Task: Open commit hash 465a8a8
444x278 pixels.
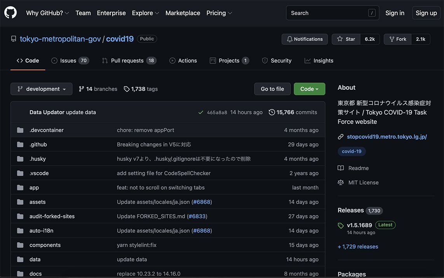Action: click(x=217, y=112)
